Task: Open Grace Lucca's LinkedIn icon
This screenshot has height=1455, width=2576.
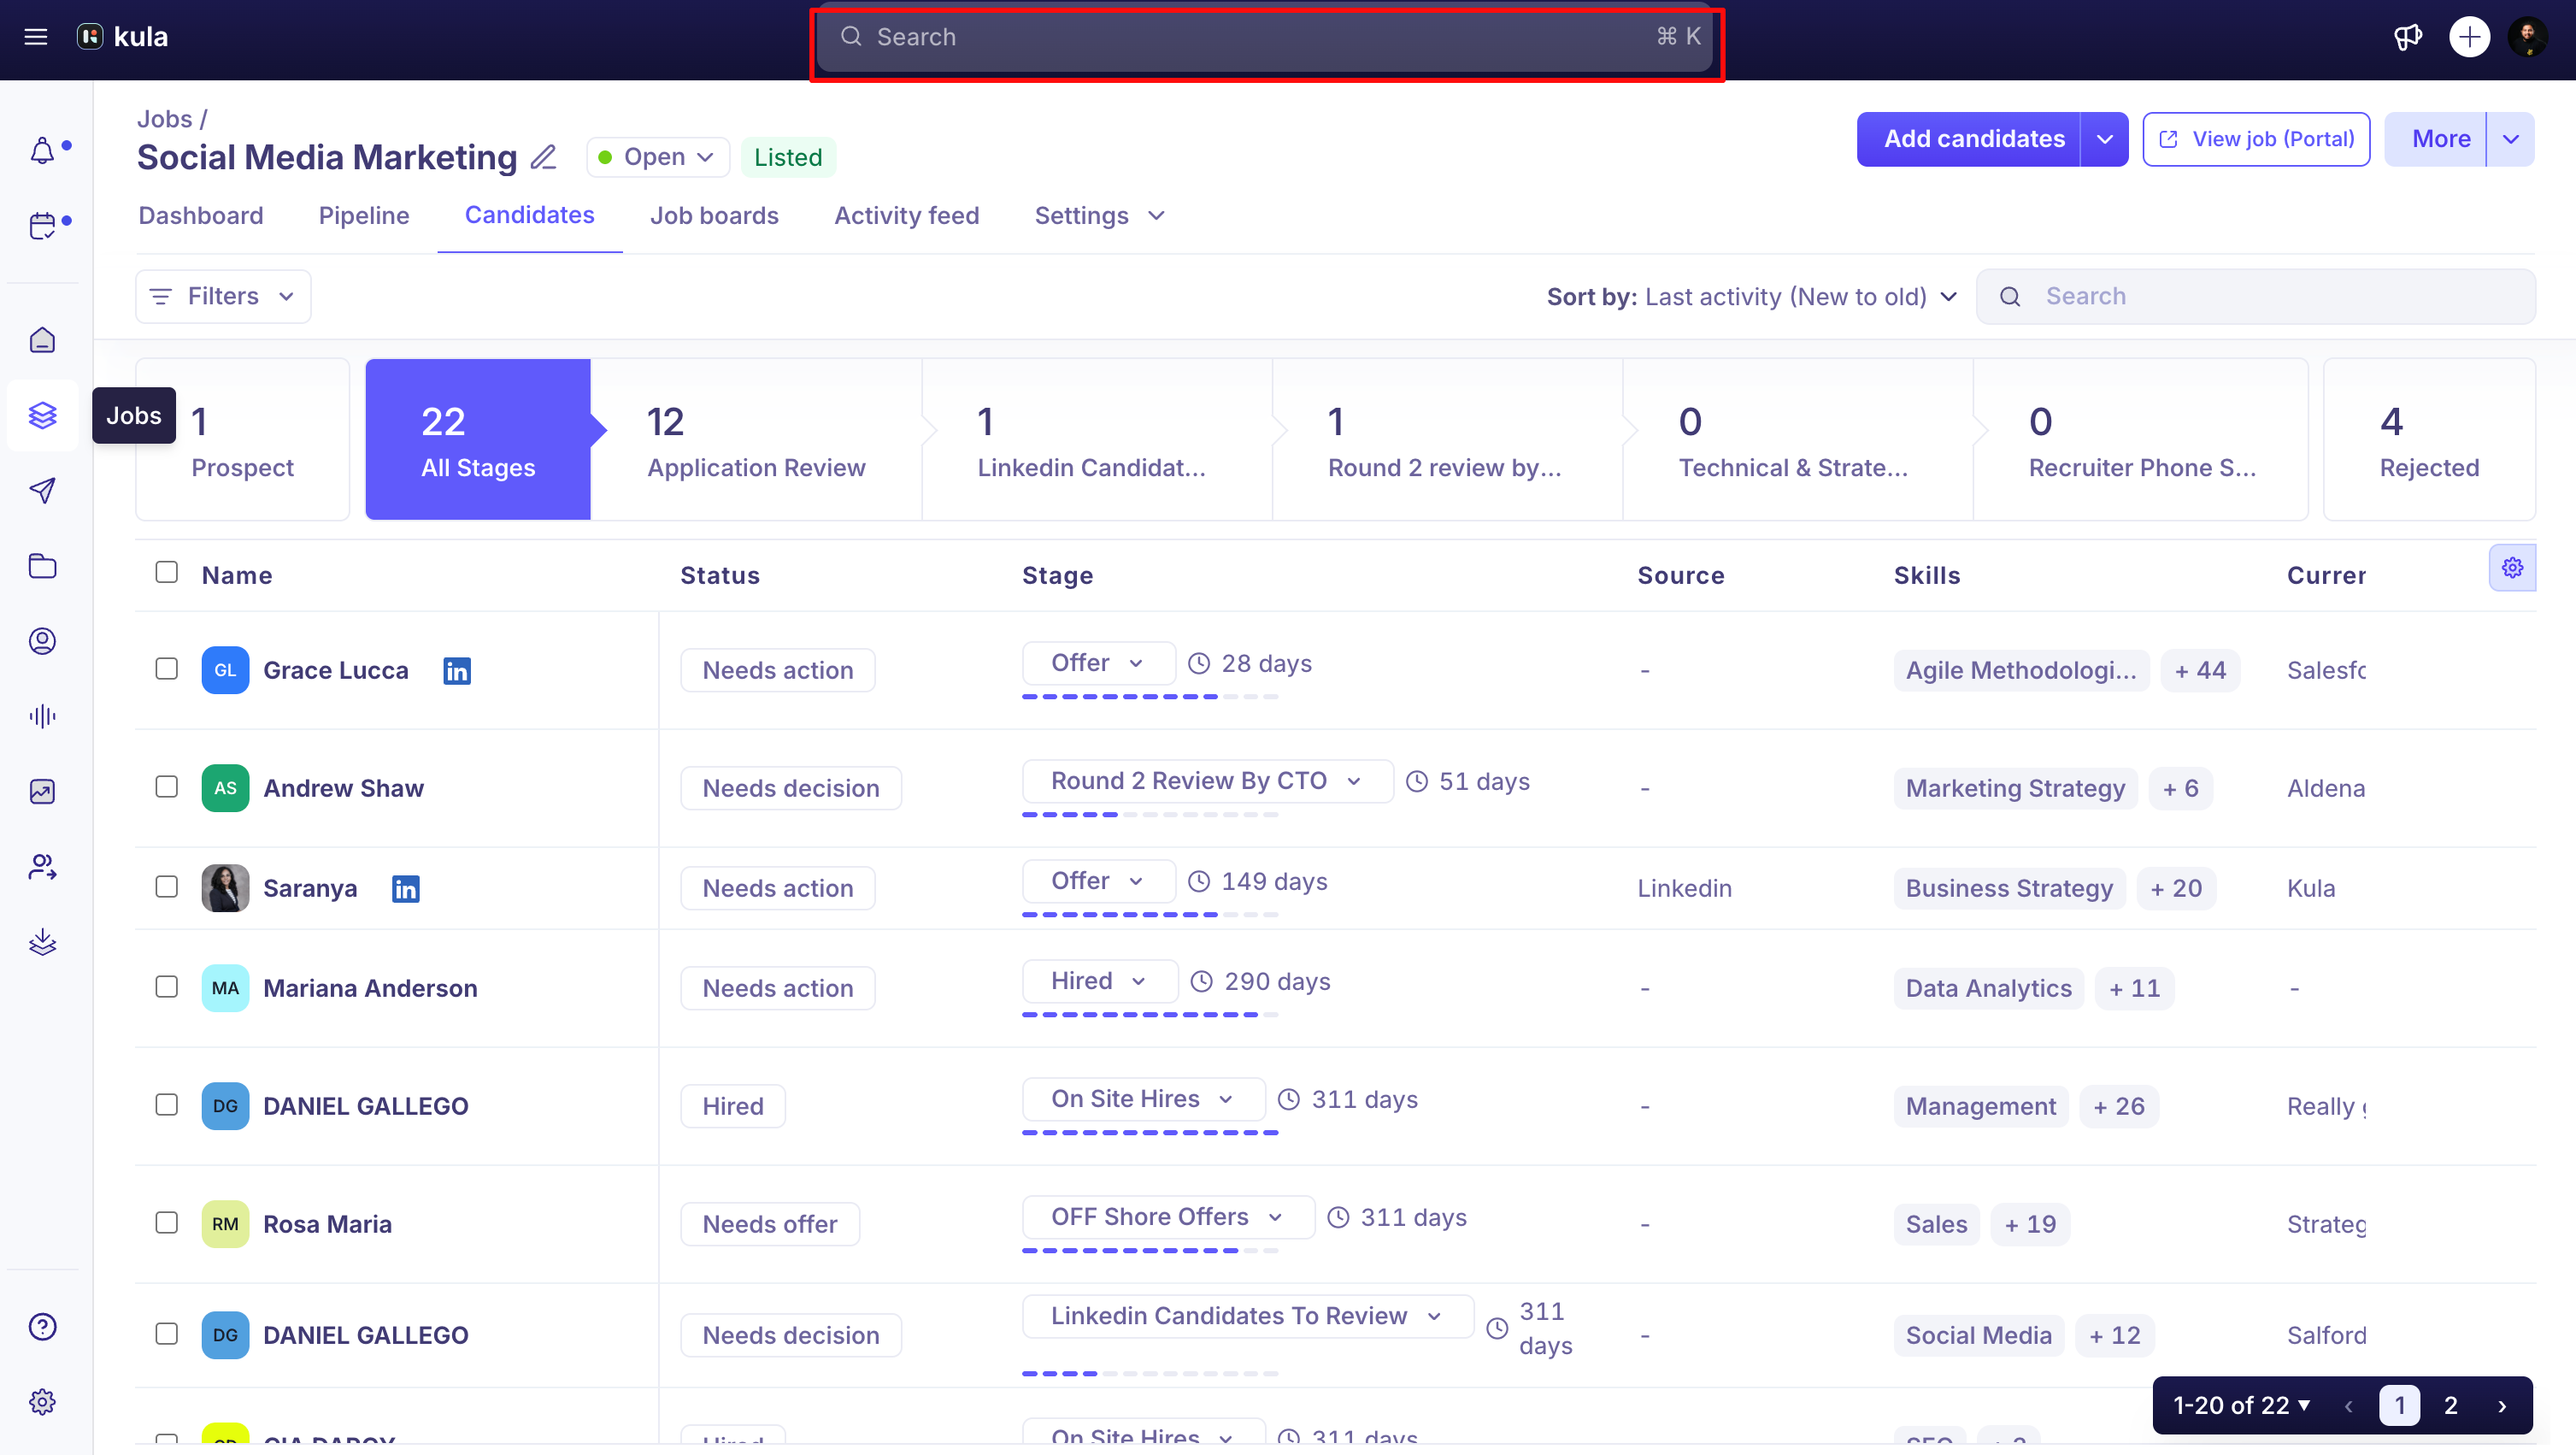Action: click(x=457, y=671)
